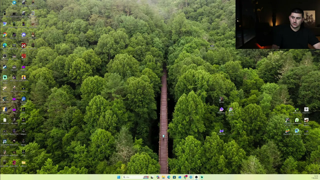Open the Discord desktop shortcut
The image size is (320, 180).
[23, 36]
